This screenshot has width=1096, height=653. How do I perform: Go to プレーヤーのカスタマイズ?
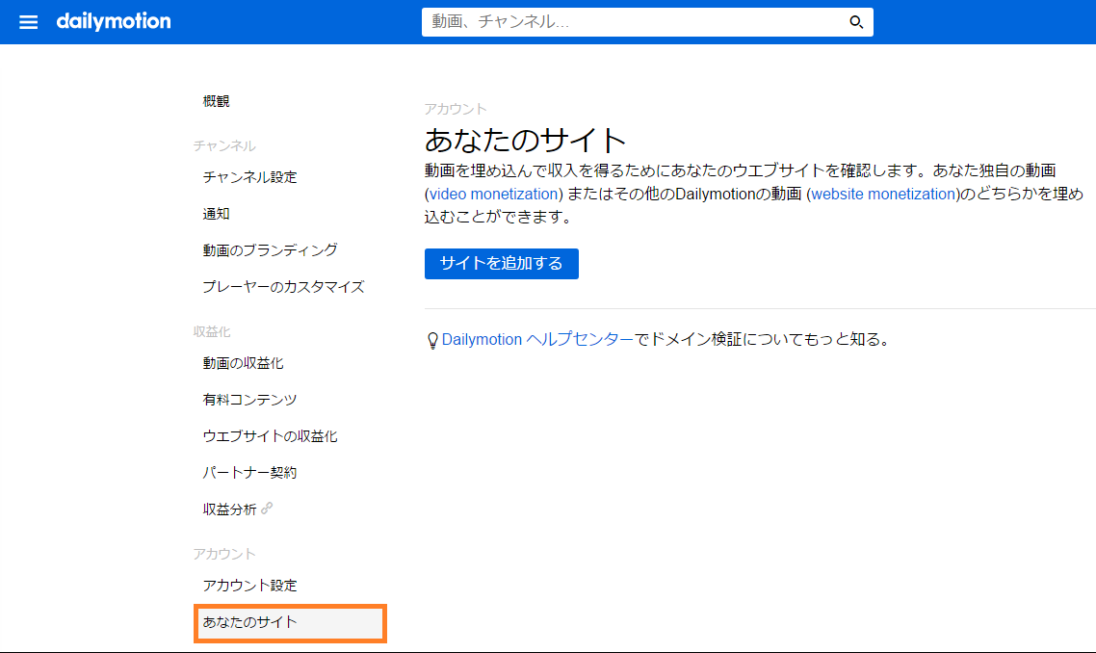283,287
